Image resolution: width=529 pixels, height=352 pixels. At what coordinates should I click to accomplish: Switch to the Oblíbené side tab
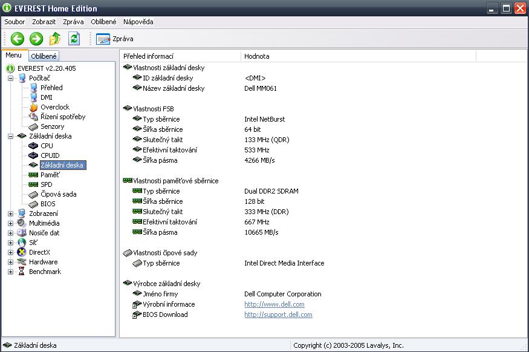pos(44,56)
